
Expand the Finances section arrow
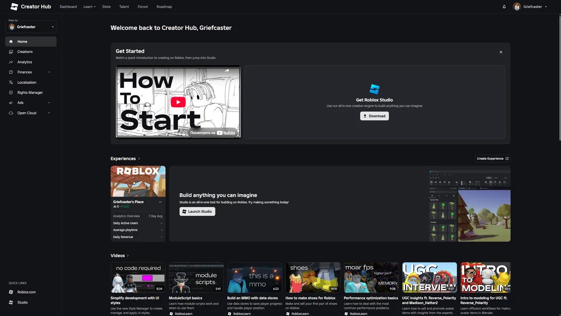pos(49,72)
